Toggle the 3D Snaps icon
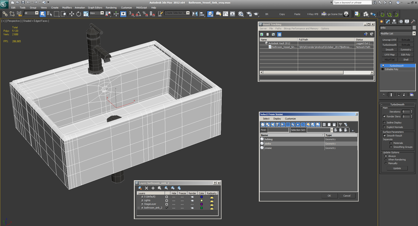Screen dimensions: 418x226 point(131,14)
